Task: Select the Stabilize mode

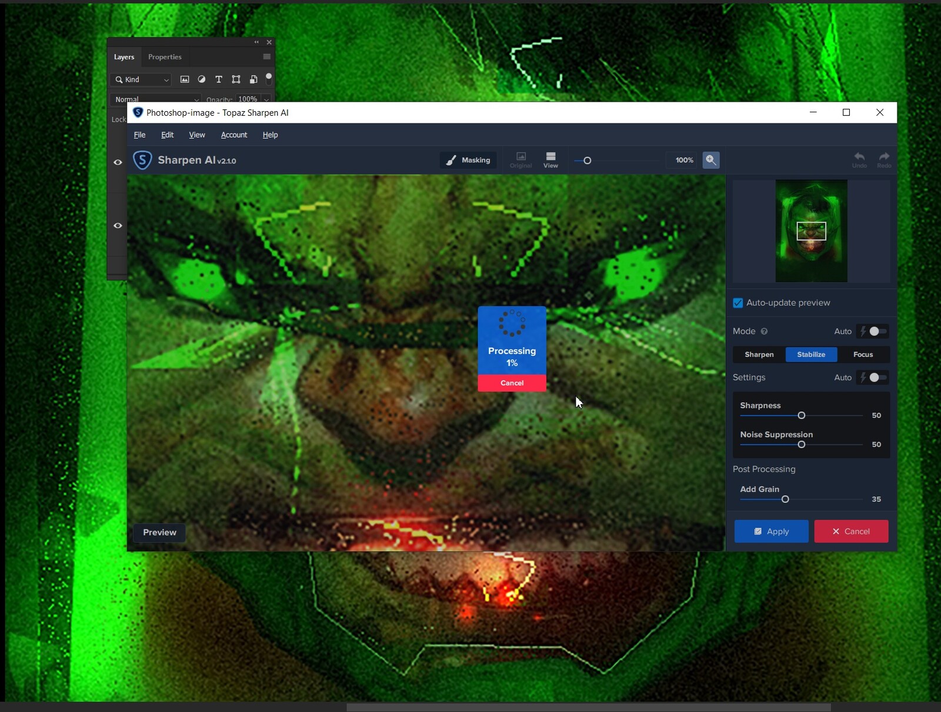Action: pos(811,355)
